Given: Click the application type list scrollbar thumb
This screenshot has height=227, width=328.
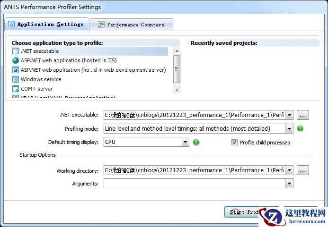Looking at the screenshot, I should pos(177,69).
